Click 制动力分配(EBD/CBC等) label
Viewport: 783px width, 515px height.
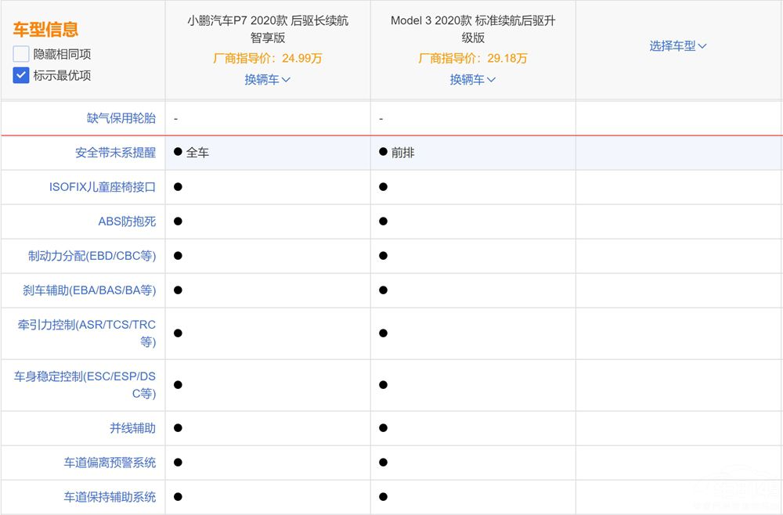pyautogui.click(x=92, y=256)
